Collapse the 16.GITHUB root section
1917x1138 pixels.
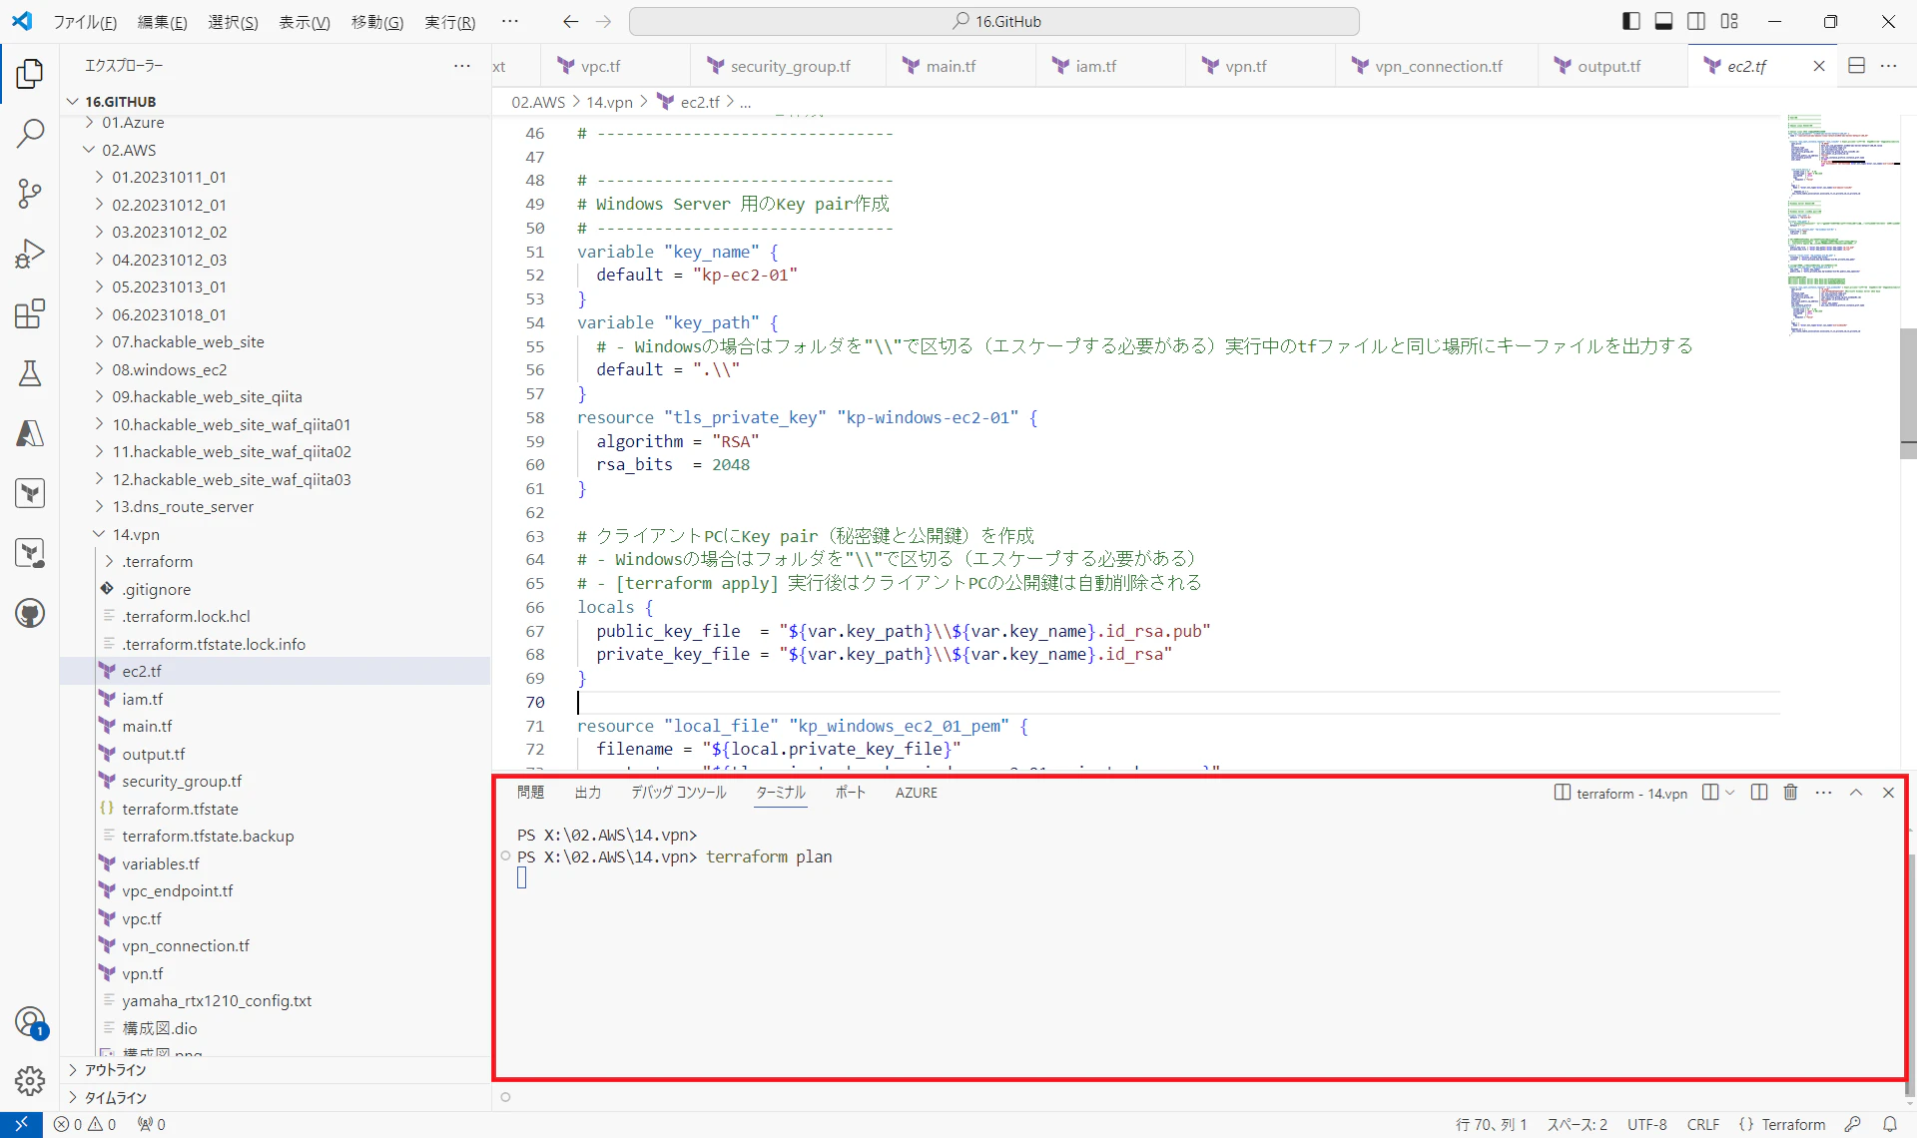pos(120,101)
